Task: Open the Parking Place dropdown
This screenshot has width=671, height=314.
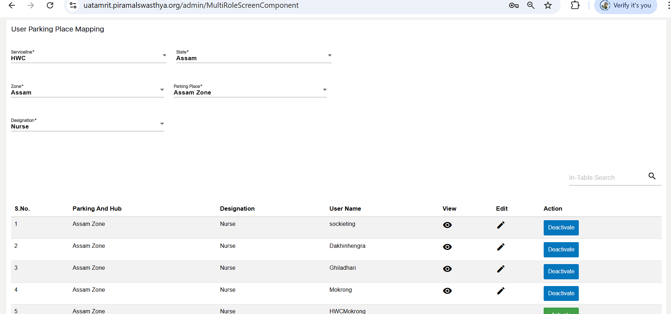Action: [250, 92]
